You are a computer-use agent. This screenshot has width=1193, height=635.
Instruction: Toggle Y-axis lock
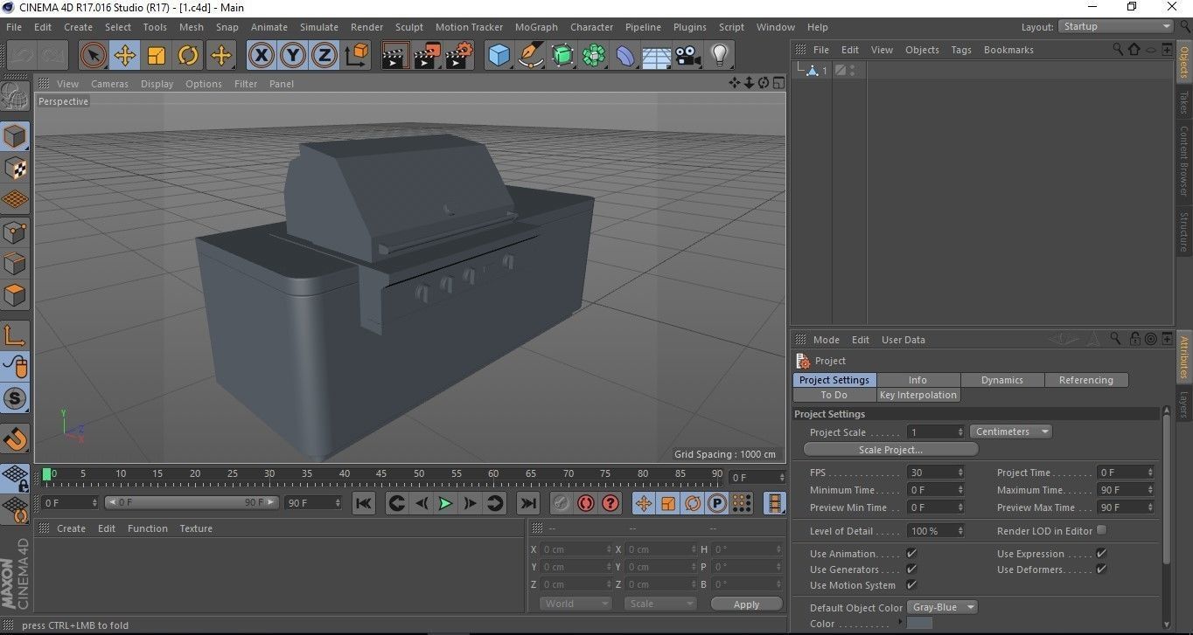tap(292, 56)
